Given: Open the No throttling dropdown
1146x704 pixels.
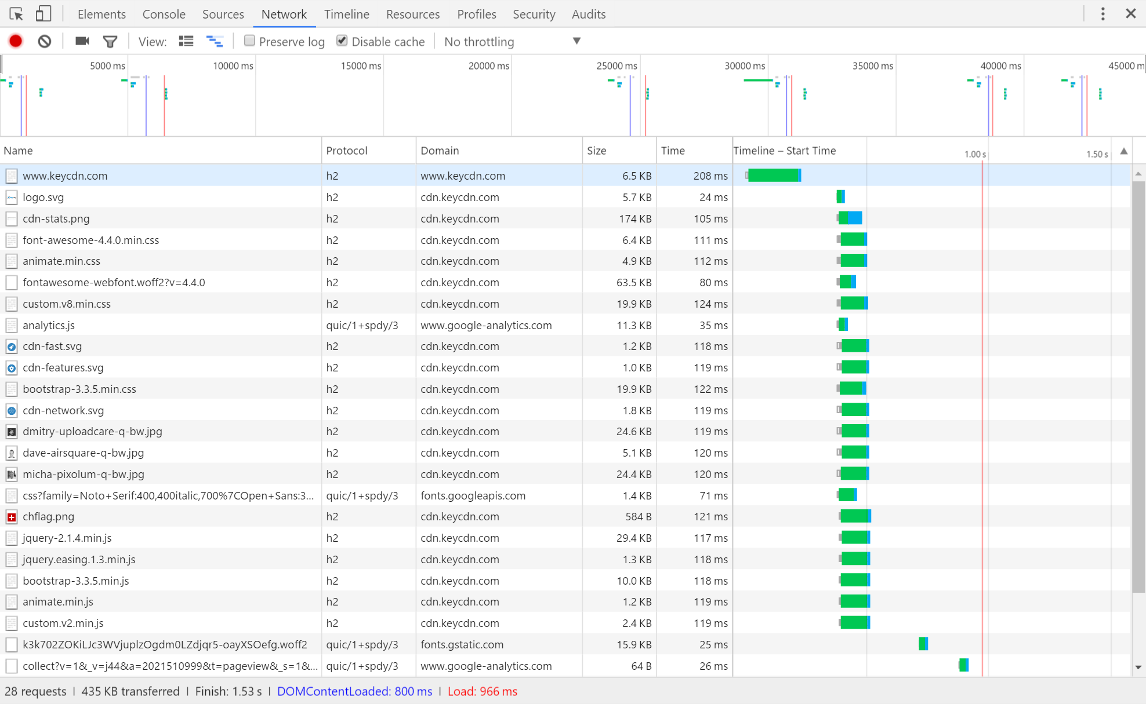Looking at the screenshot, I should coord(512,42).
